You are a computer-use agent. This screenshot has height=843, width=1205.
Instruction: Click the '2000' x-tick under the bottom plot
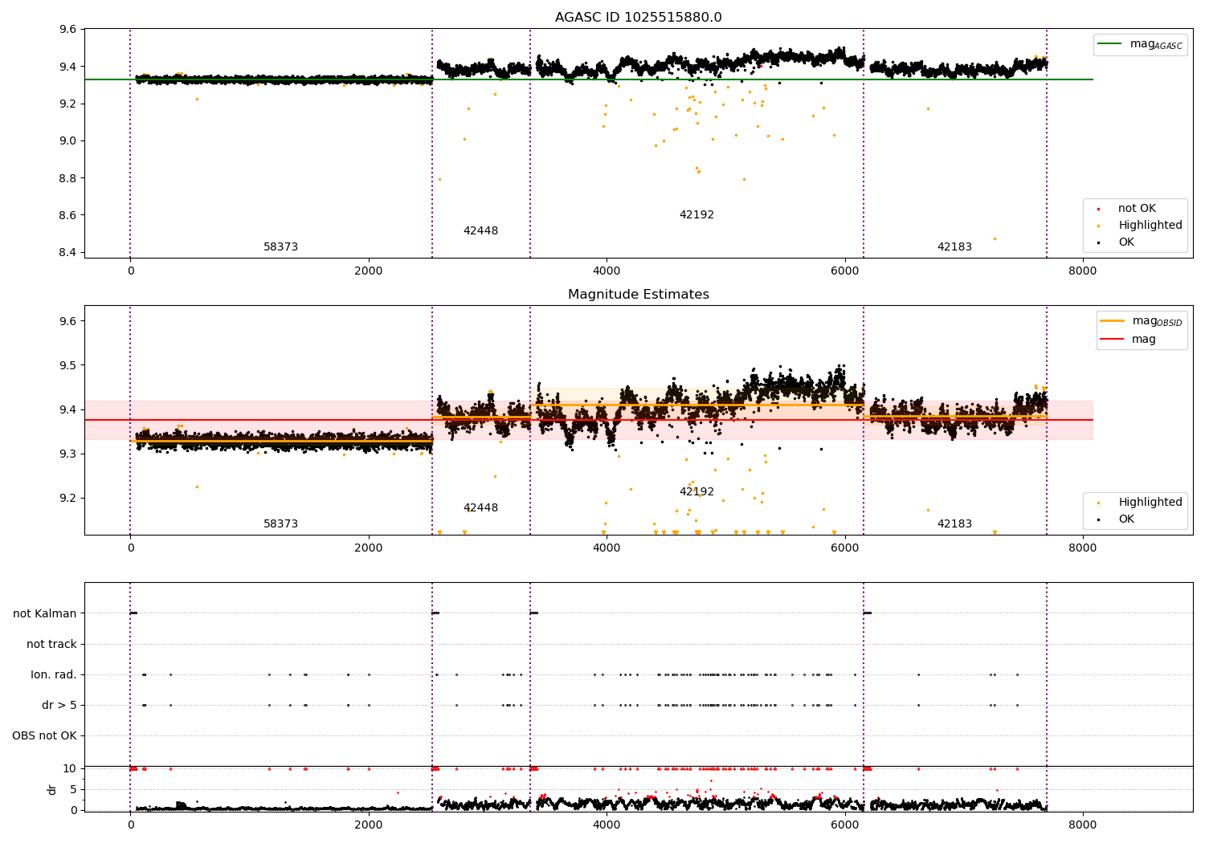tap(369, 825)
